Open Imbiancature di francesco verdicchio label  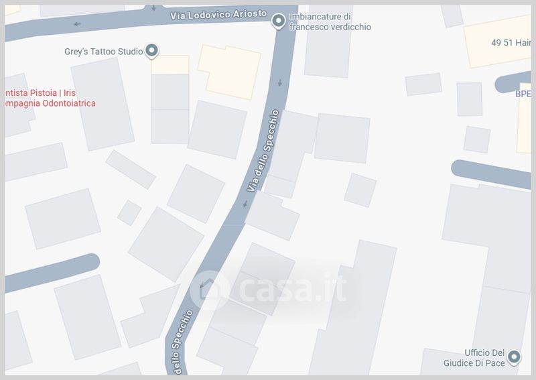tap(330, 21)
